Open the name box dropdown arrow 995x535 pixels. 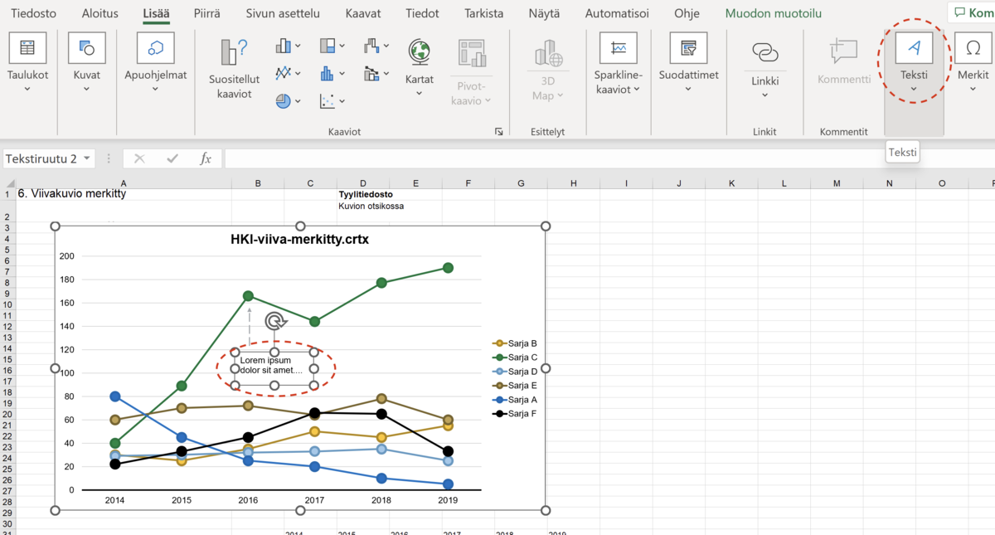point(87,158)
